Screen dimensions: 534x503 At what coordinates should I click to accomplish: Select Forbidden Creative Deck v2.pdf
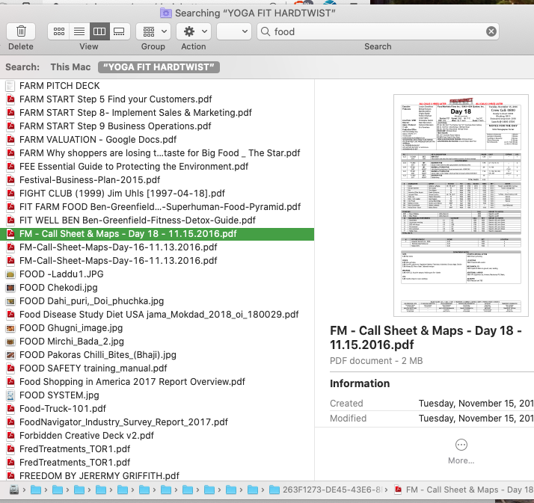(87, 436)
